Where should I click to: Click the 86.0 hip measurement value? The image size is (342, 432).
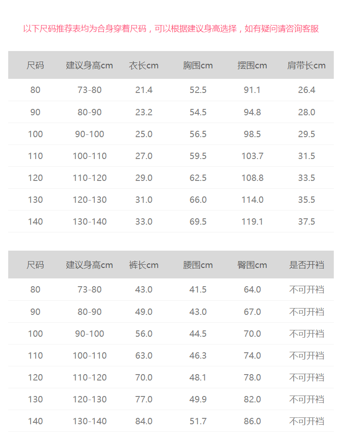pos(252,421)
